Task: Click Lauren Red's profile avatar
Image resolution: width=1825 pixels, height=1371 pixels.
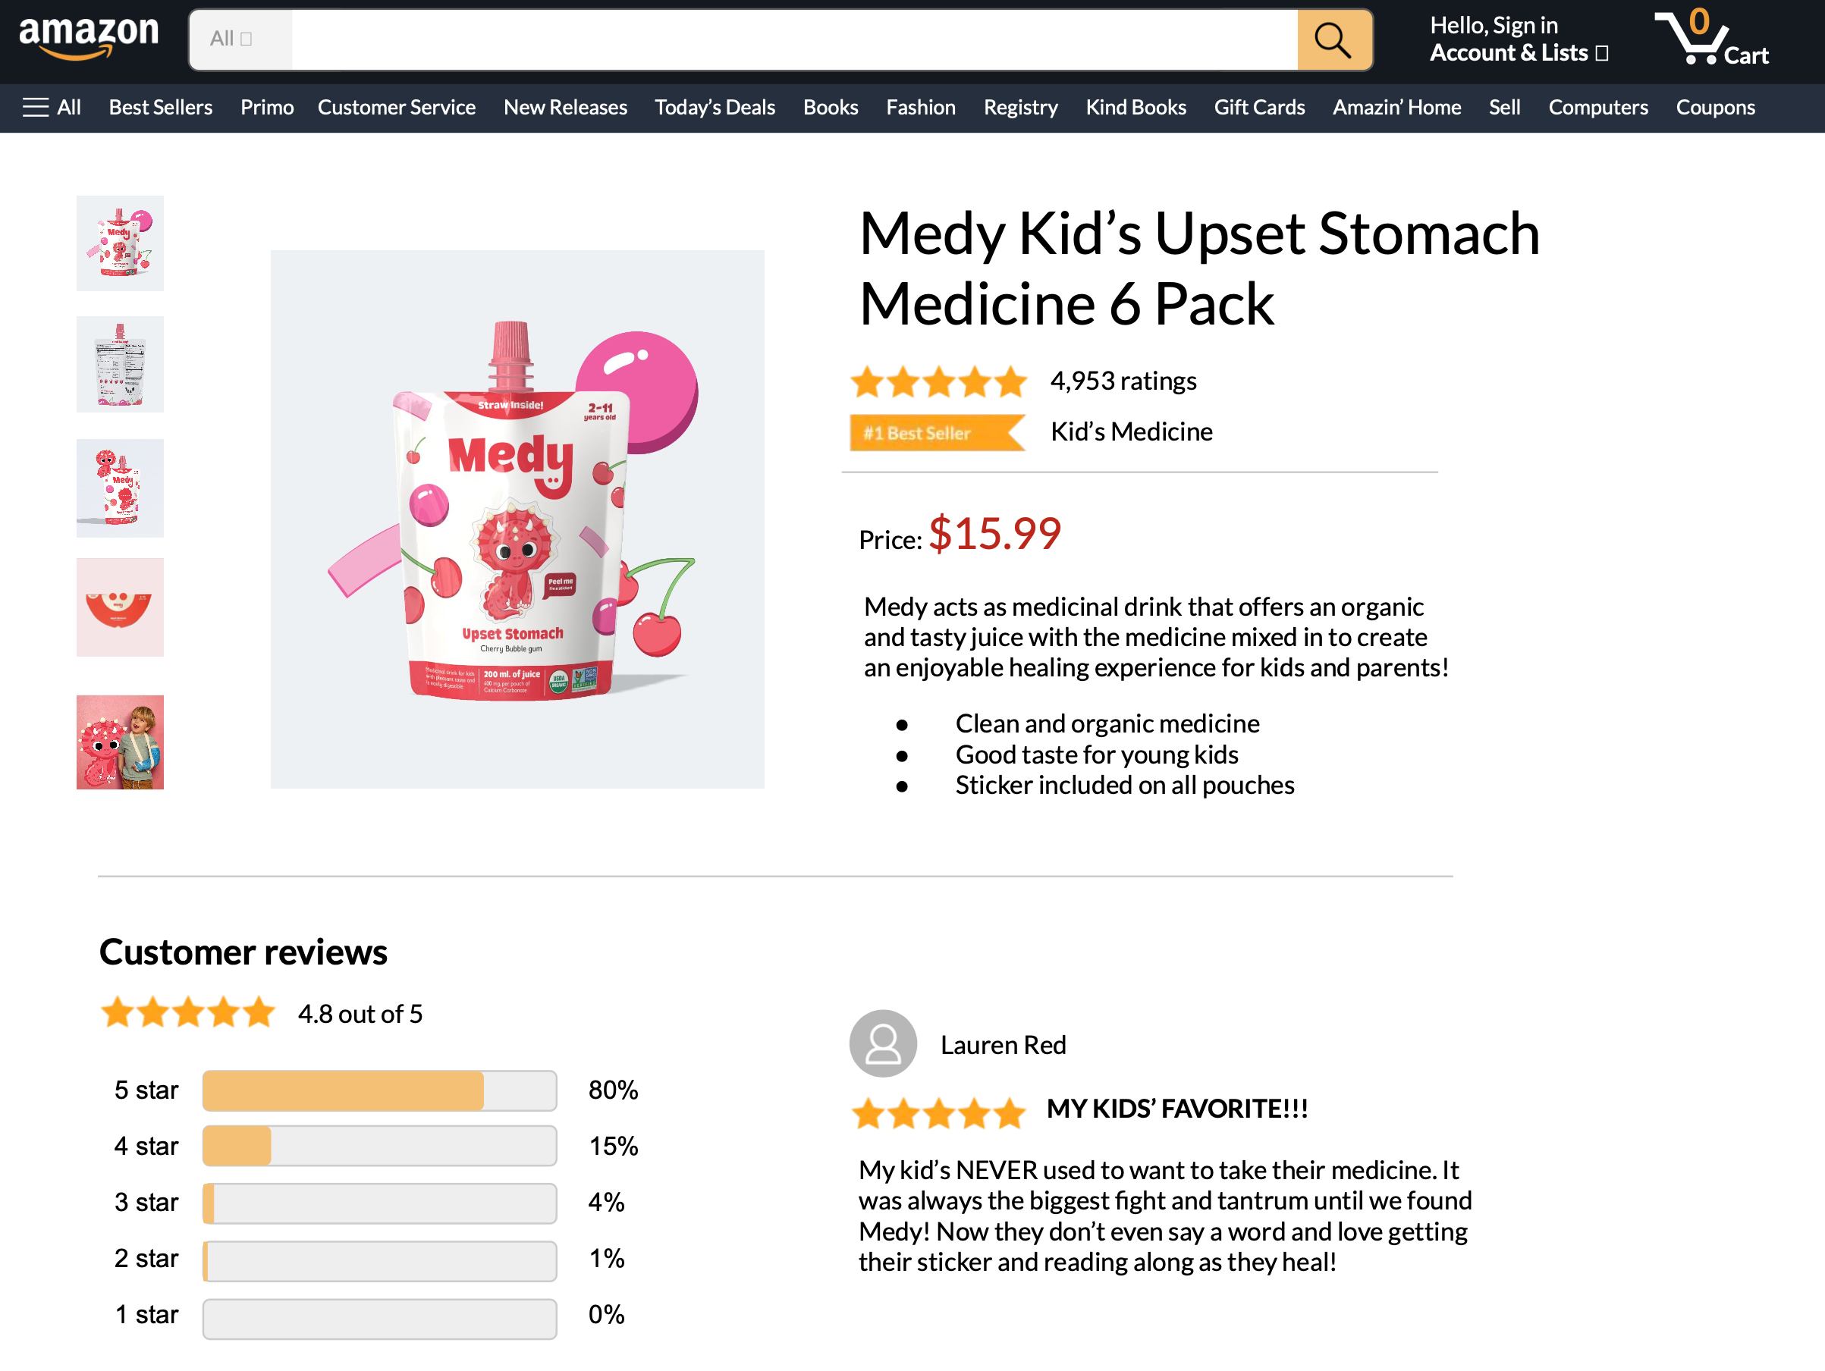Action: [x=882, y=1043]
